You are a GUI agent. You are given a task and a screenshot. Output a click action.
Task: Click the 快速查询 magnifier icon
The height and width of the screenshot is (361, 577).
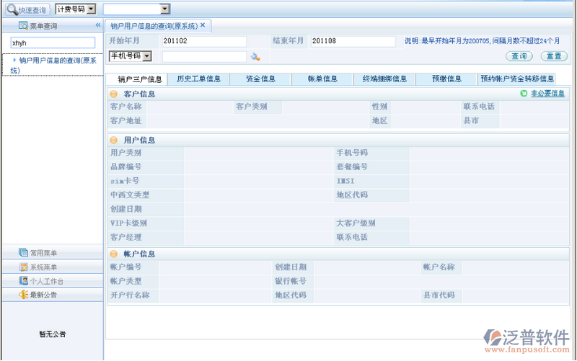[12, 9]
